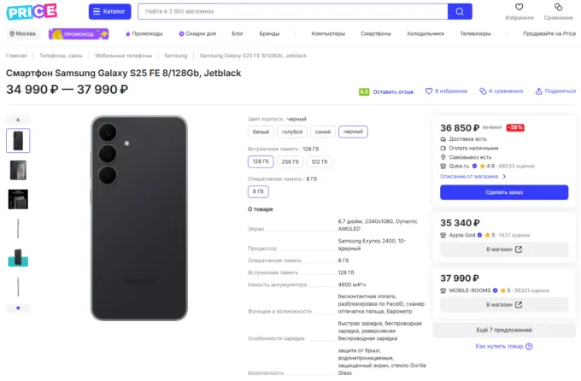Open help icon next to Как купить товар
Image resolution: width=581 pixels, height=381 pixels.
pyautogui.click(x=529, y=346)
